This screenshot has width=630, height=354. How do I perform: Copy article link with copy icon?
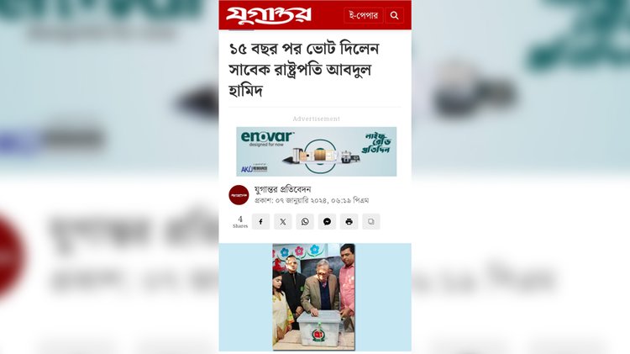370,222
